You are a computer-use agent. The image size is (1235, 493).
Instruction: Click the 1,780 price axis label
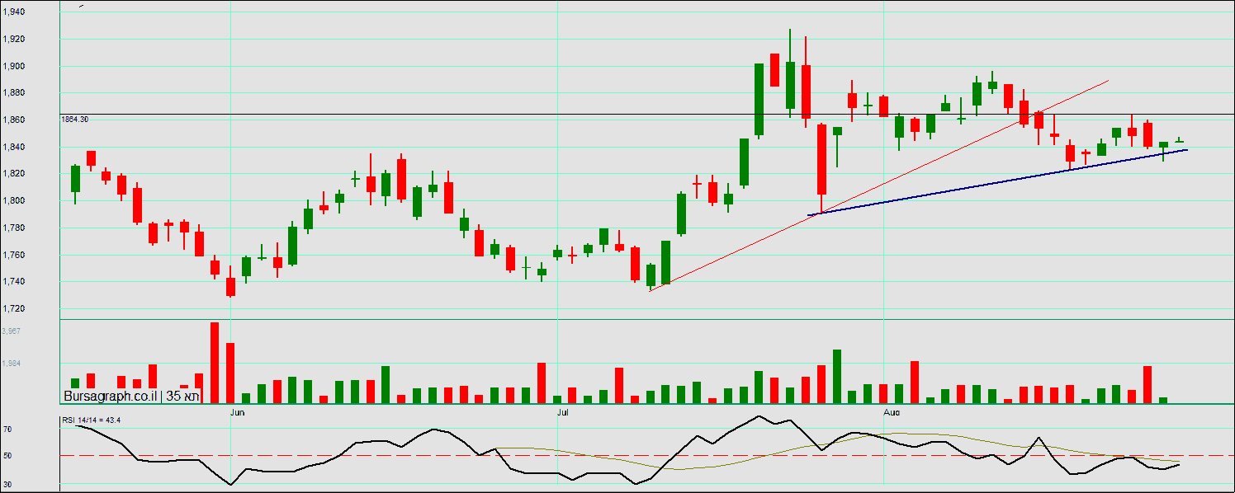click(12, 228)
